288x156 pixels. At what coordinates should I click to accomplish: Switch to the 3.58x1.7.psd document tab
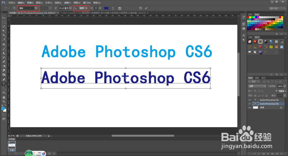pos(103,13)
